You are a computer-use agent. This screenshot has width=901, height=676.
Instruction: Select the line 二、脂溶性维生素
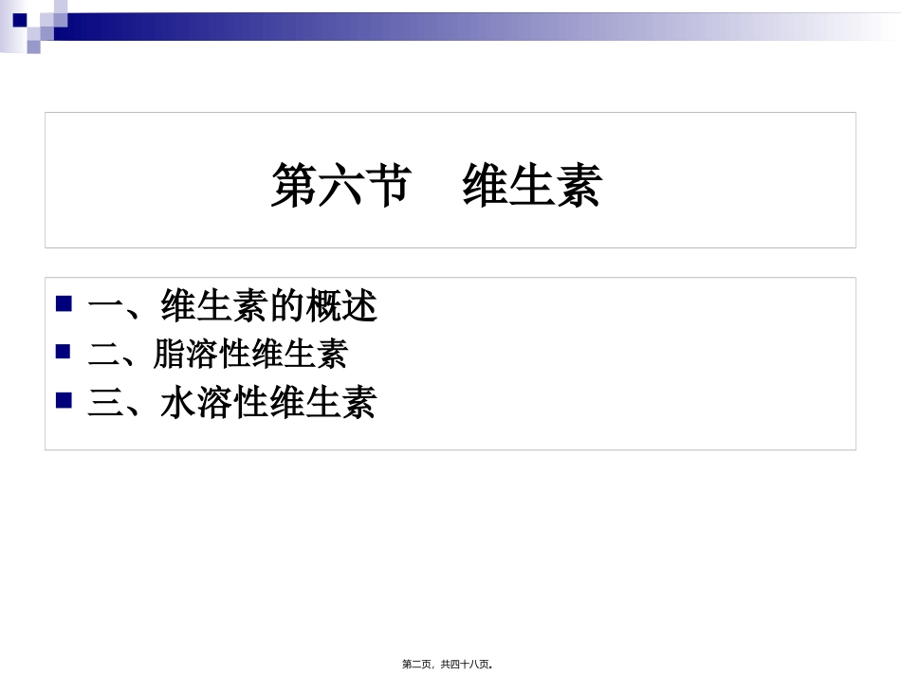point(218,354)
